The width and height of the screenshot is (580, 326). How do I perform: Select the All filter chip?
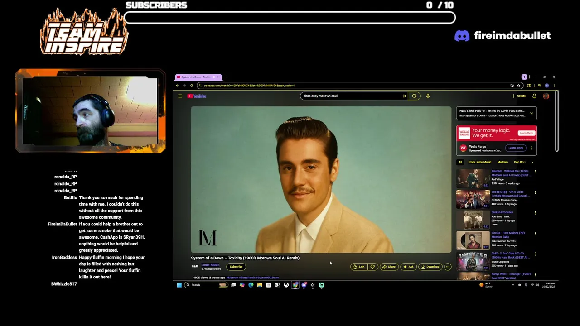tap(460, 162)
